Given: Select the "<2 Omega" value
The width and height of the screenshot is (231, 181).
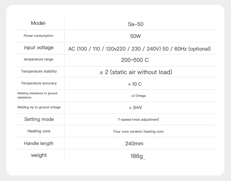Looking at the screenshot, I should pos(138,96).
